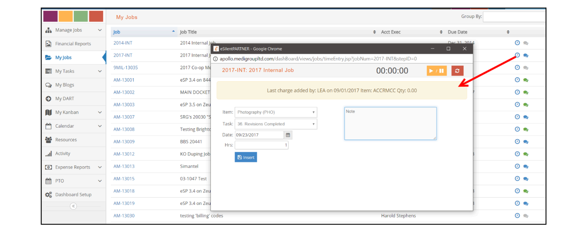Sort by the Due Date column header
The width and height of the screenshot is (570, 229).
pyautogui.click(x=479, y=32)
